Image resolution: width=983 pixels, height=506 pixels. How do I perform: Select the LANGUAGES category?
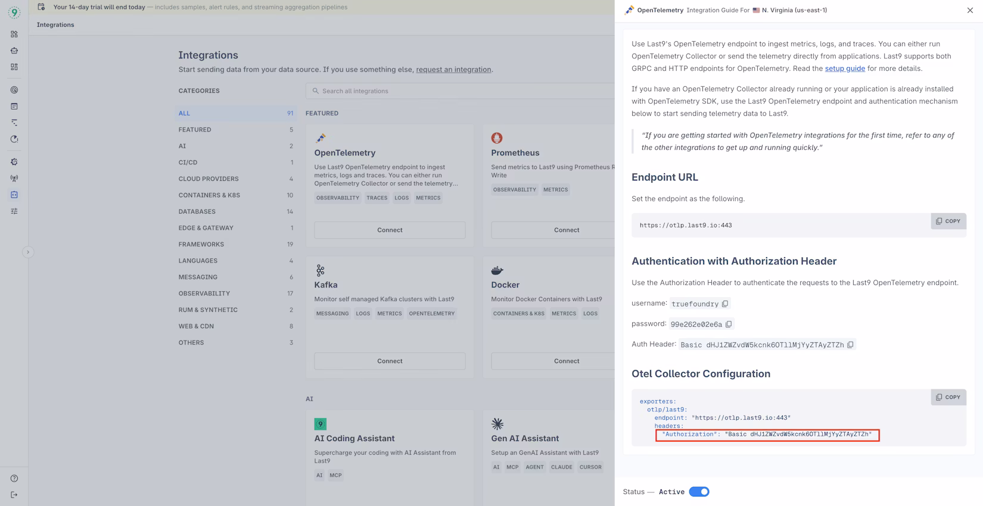click(x=236, y=261)
